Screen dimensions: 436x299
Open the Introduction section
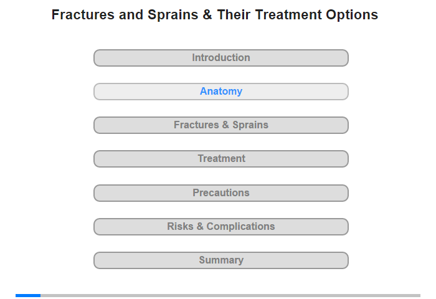pyautogui.click(x=220, y=58)
